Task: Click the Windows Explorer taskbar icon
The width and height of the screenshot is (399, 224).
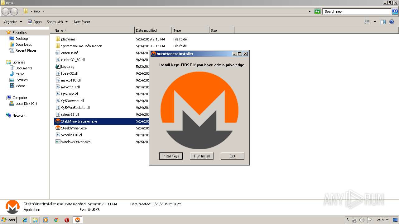Action: click(35, 220)
